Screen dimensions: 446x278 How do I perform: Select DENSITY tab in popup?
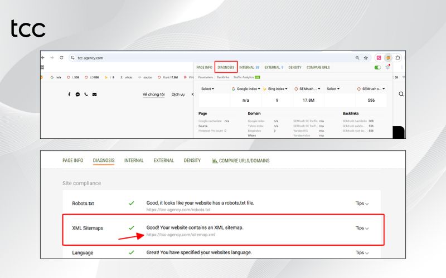tap(295, 67)
